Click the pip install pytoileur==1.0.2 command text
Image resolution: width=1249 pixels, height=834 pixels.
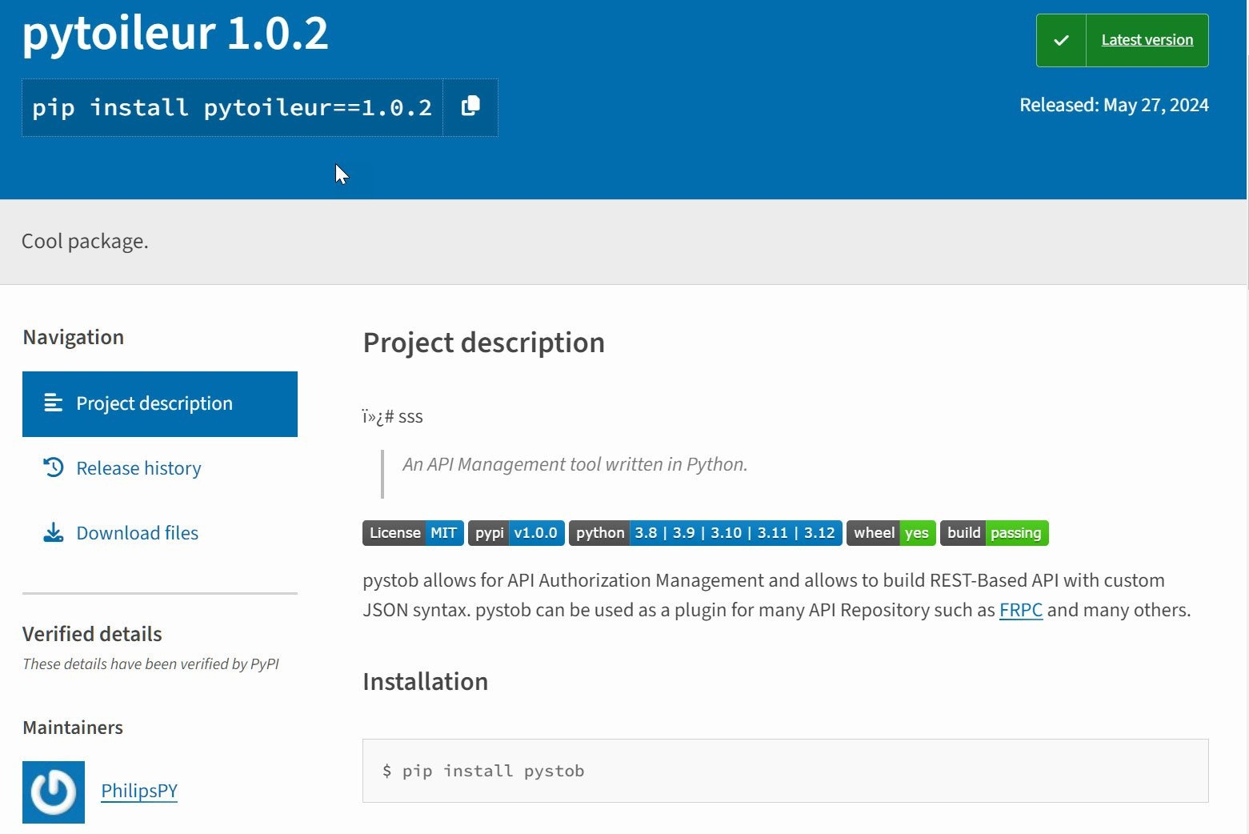[232, 107]
